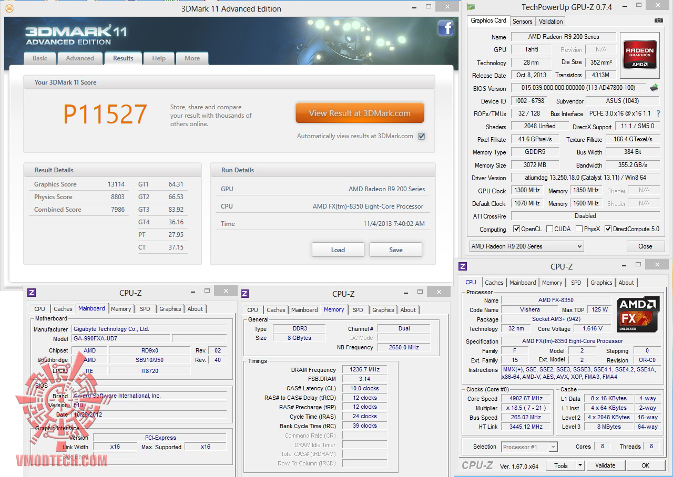Open the Mainboard tab in the processor CPU-Z window
Screen dimensions: 673x477
(523, 283)
